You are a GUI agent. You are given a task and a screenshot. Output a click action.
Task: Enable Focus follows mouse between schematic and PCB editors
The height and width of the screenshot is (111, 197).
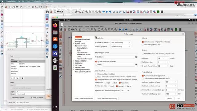tap(96, 77)
